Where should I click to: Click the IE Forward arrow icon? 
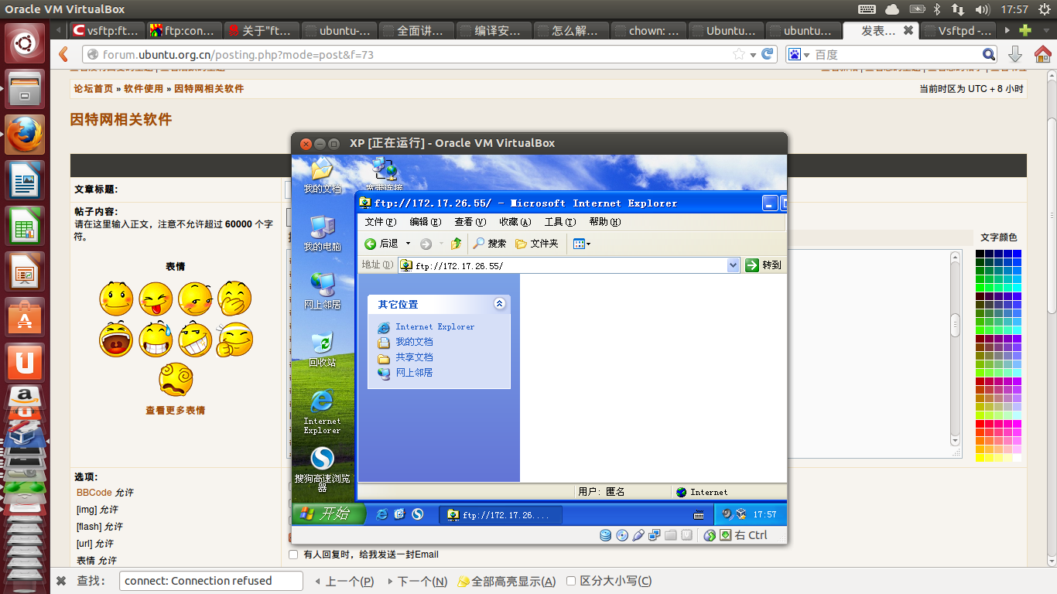(x=426, y=244)
